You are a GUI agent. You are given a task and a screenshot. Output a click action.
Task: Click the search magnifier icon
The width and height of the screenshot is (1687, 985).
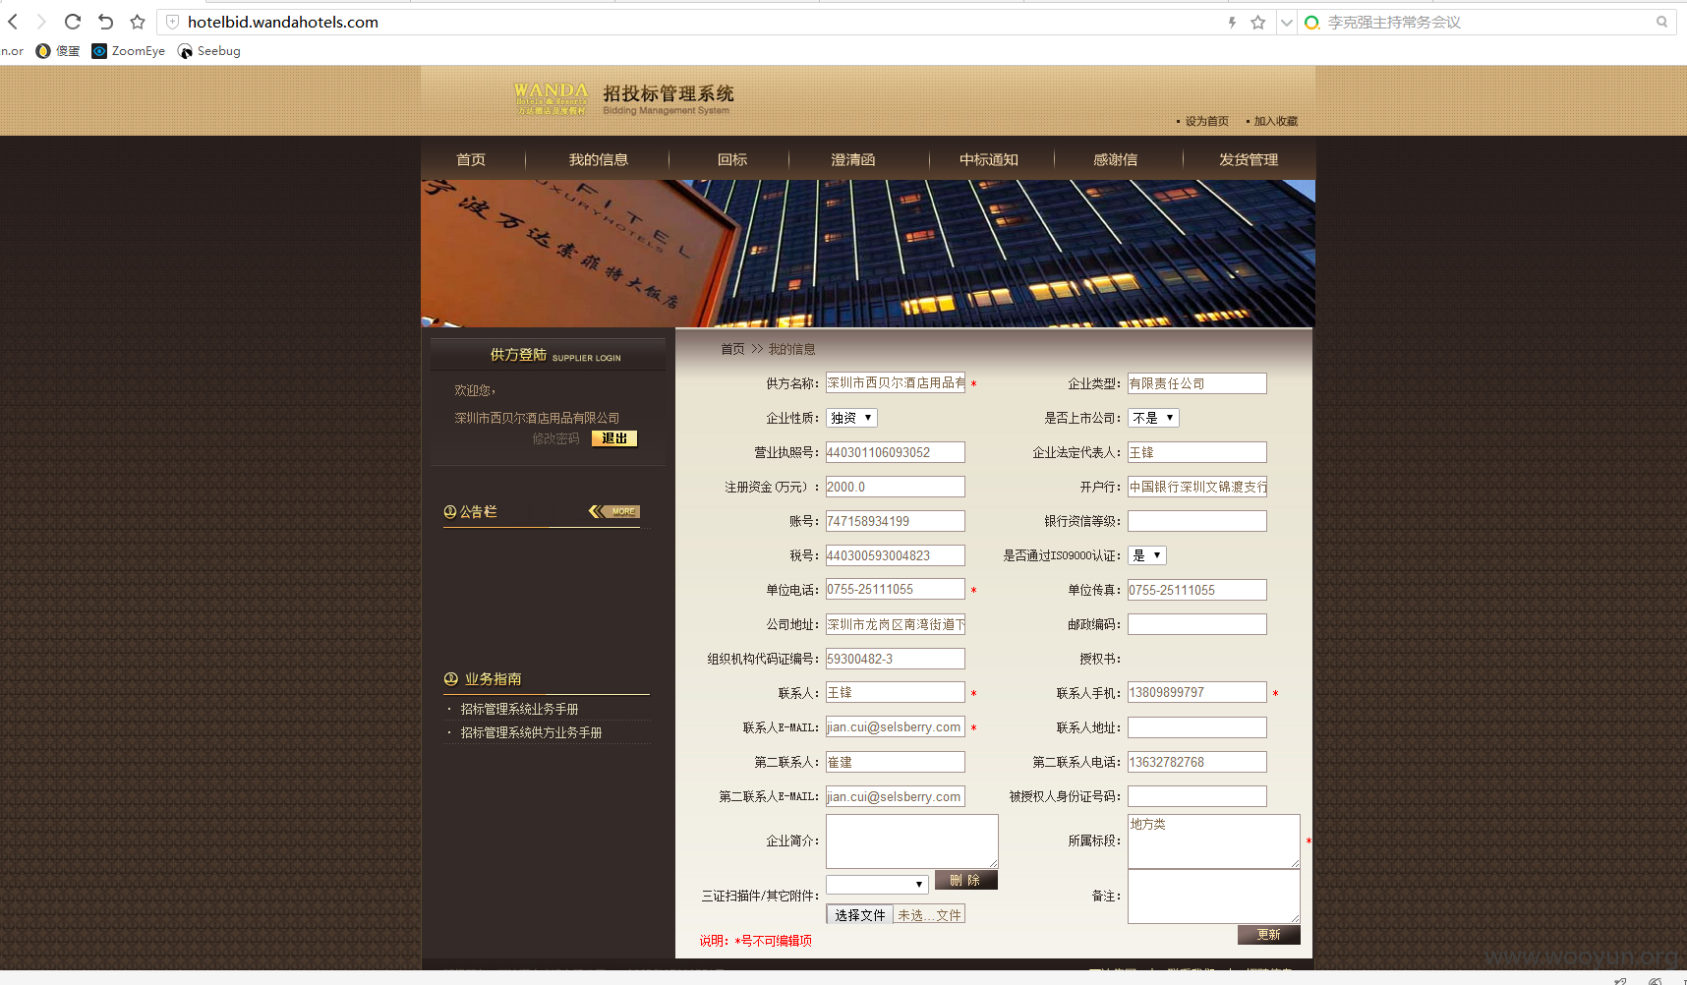(x=1661, y=22)
